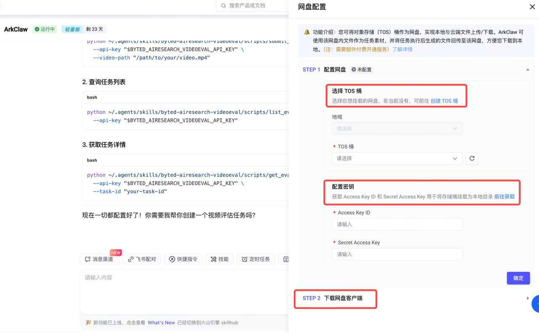Click the STEP 1 label
539x333 pixels.
(312, 70)
